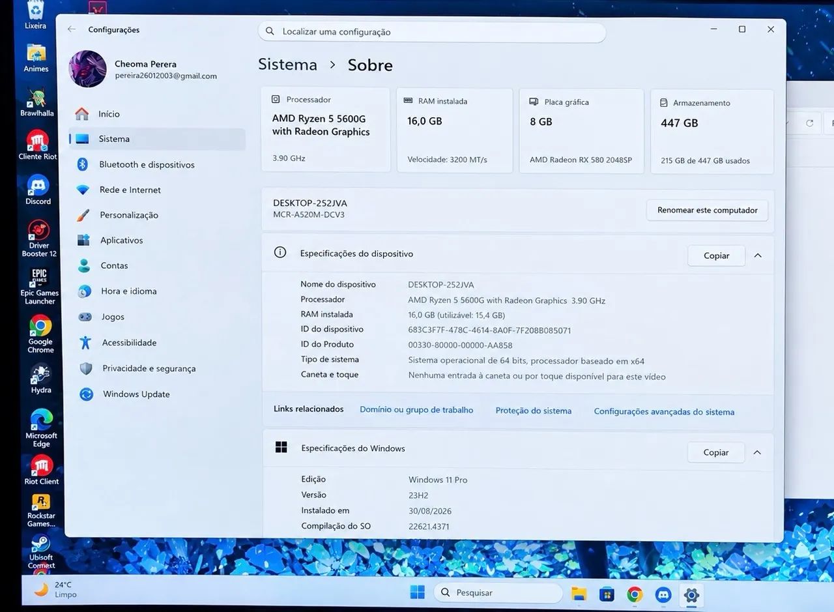This screenshot has width=834, height=612.
Task: Collapse Especificações do dispositivo section
Action: coord(758,255)
